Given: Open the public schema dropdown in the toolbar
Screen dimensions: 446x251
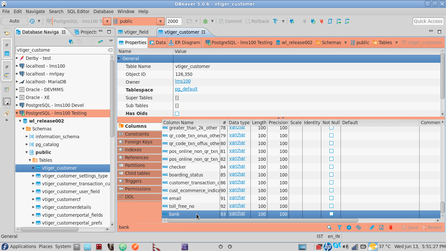Looking at the screenshot, I should coord(160,21).
